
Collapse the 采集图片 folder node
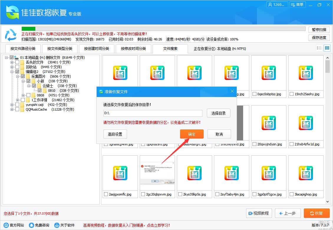coord(18,76)
